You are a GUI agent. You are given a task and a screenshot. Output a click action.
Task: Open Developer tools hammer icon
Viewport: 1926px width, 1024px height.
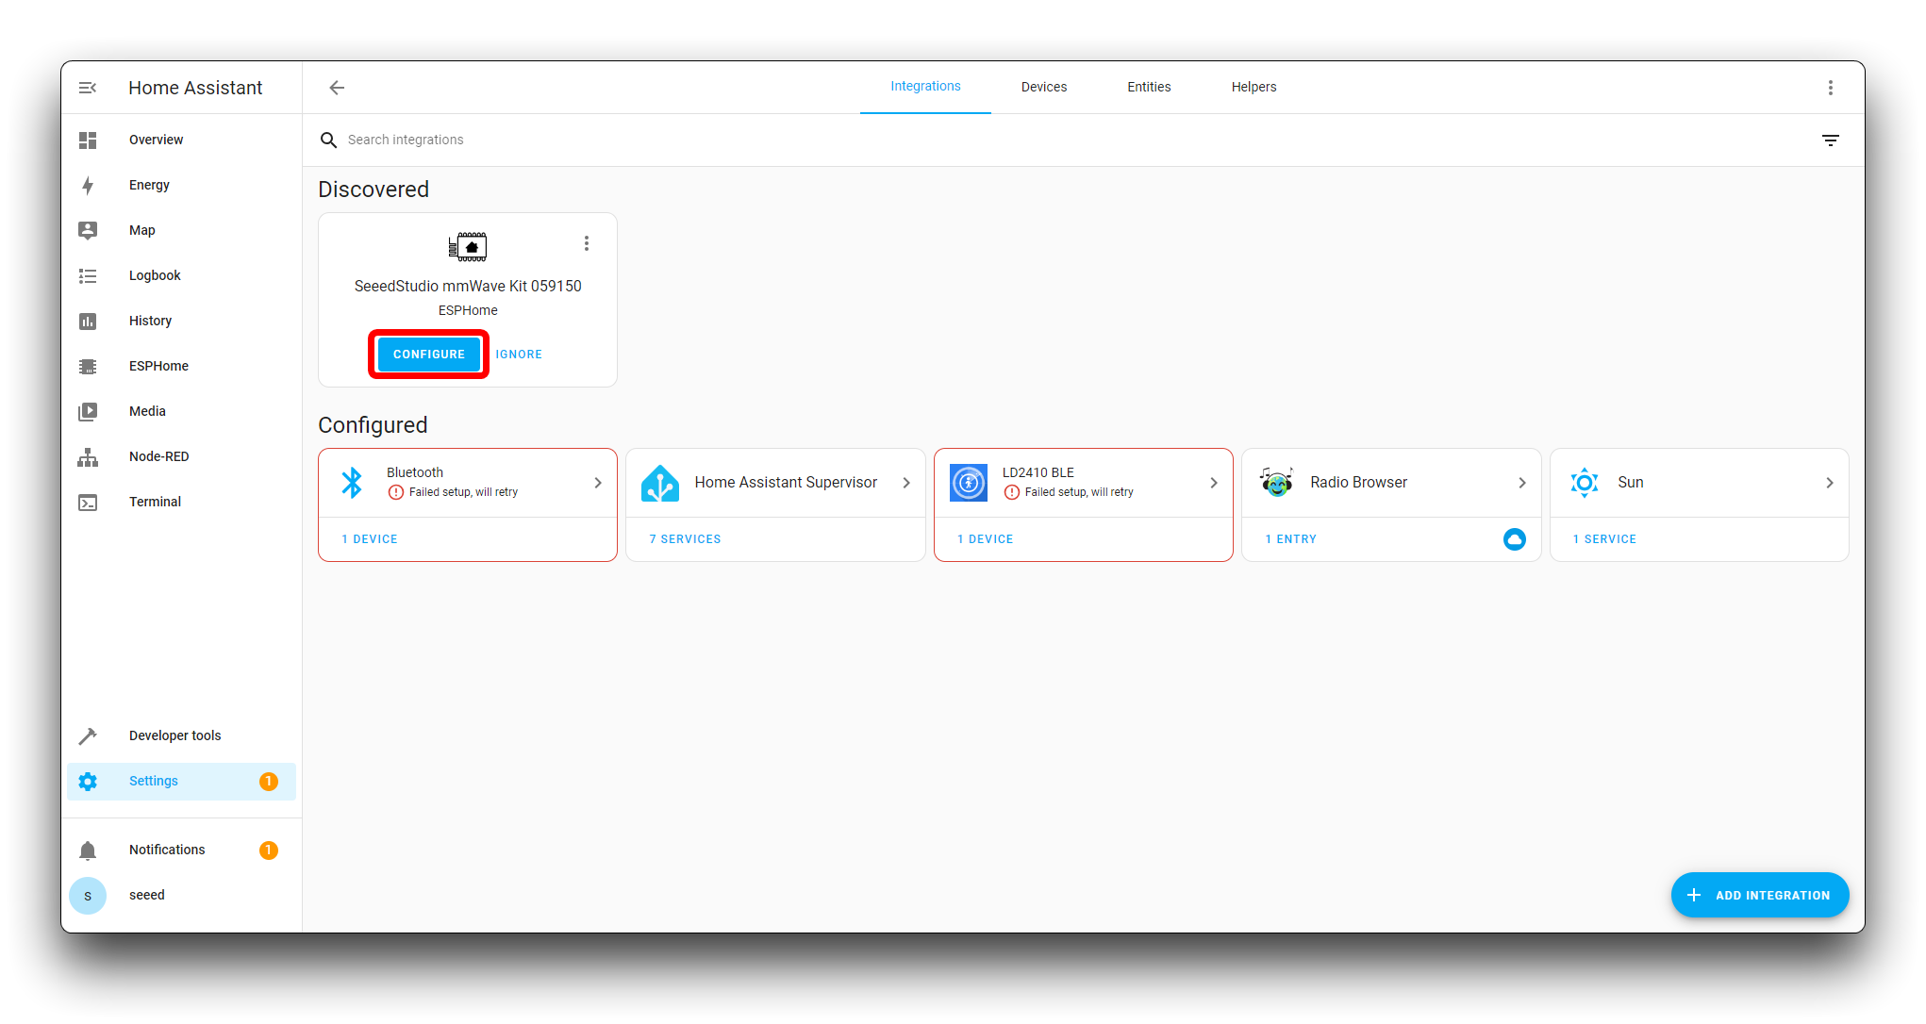click(88, 736)
